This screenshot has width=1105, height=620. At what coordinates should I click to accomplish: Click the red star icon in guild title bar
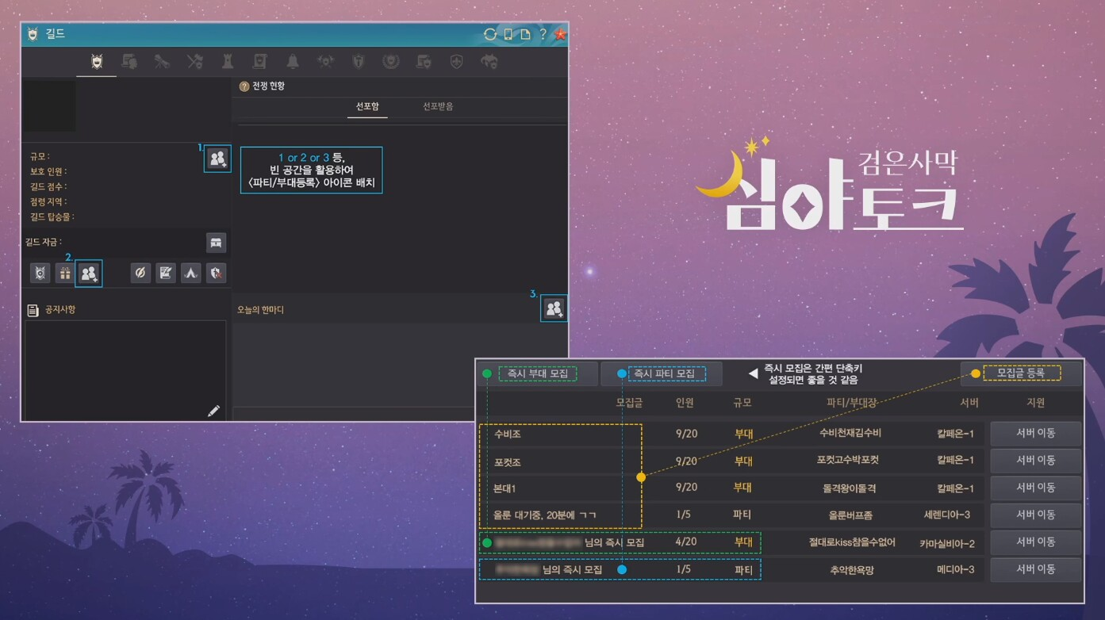tap(560, 34)
